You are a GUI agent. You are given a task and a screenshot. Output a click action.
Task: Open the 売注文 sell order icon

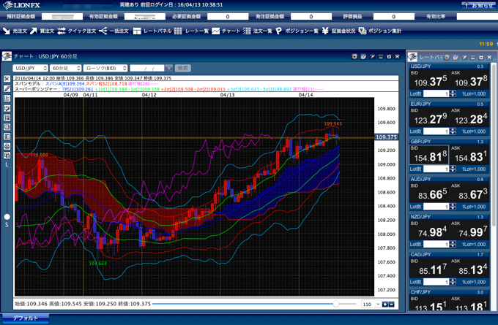pos(7,31)
